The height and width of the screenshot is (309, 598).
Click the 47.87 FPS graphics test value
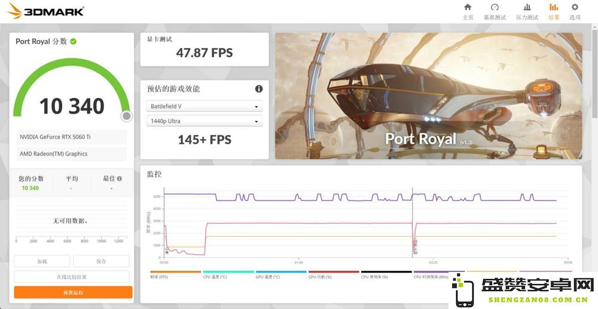pos(205,53)
